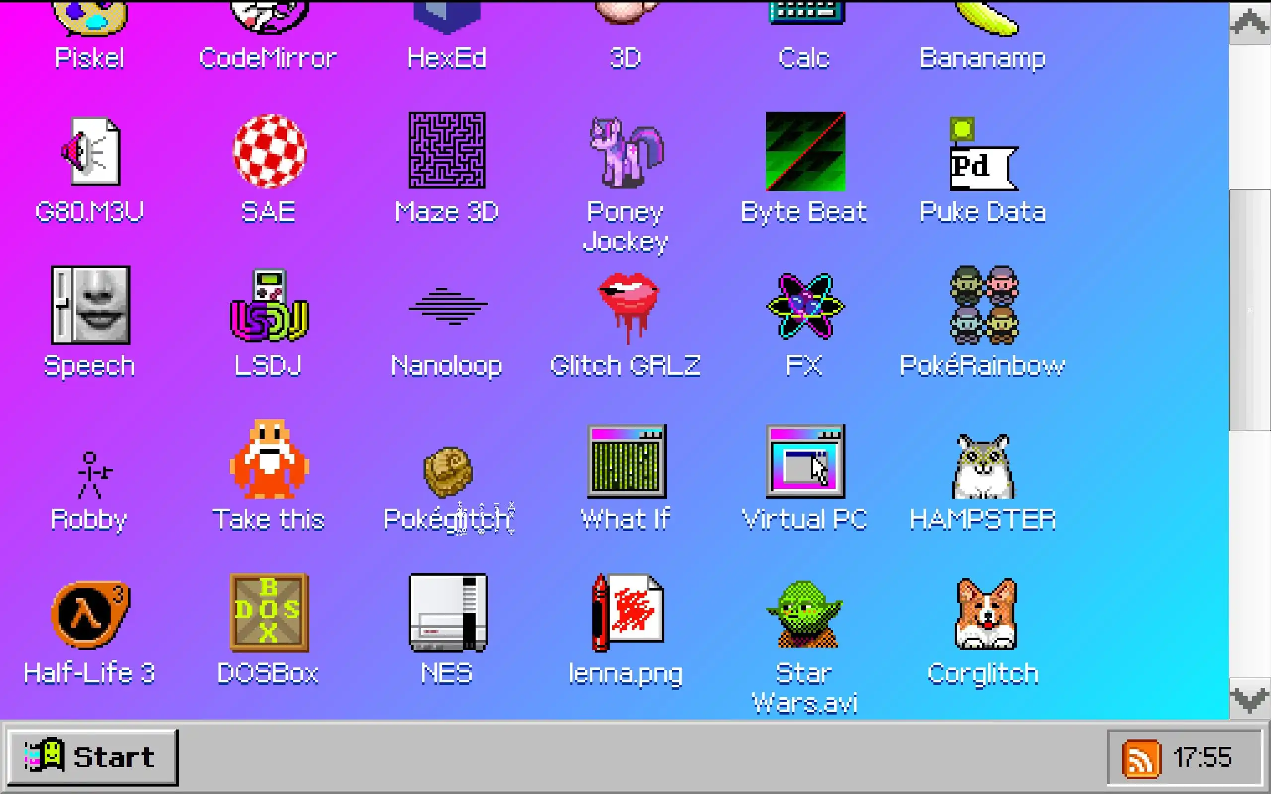Open the Maze 3D desktop icon
The image size is (1271, 794).
pos(446,150)
